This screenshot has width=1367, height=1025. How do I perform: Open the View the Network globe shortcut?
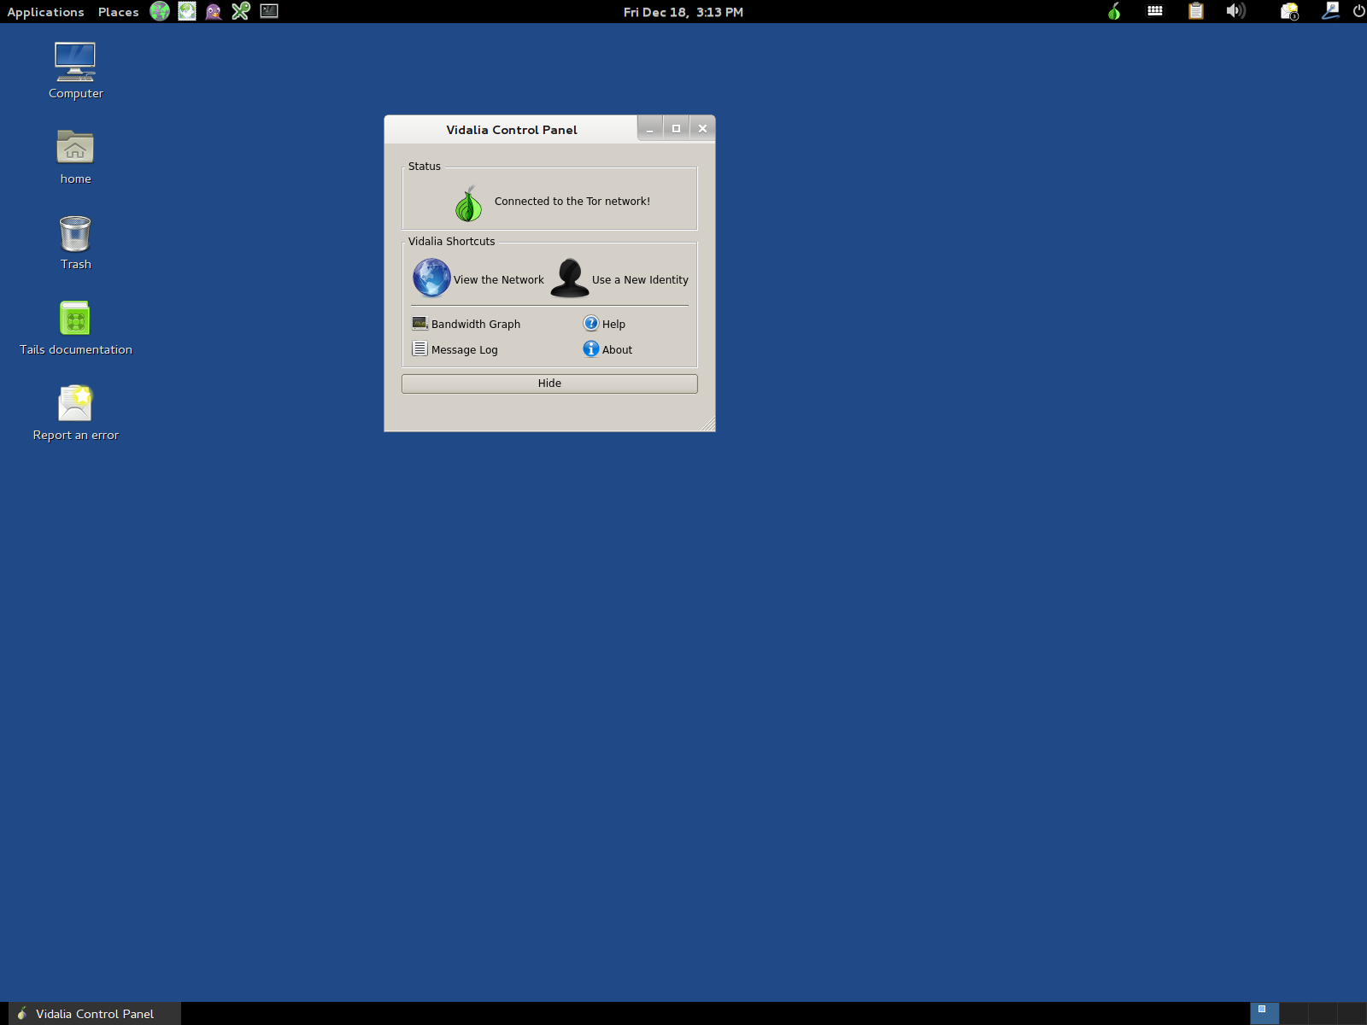point(431,278)
